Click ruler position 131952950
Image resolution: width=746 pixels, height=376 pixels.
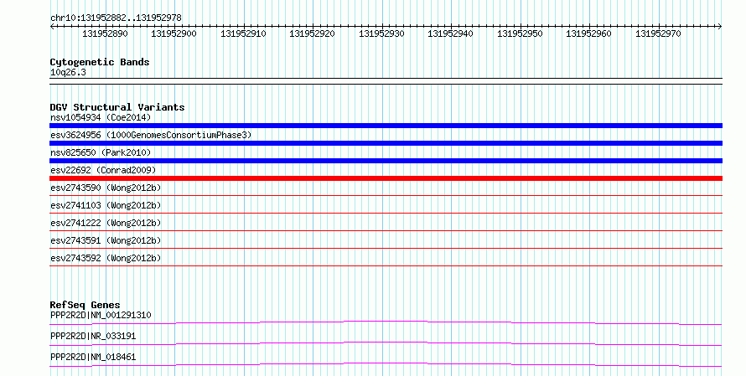coord(520,33)
